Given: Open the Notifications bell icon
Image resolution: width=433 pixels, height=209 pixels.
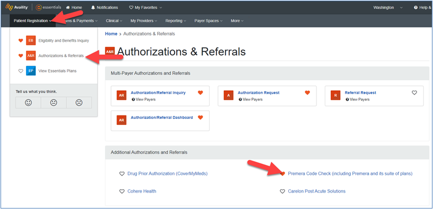Looking at the screenshot, I should tap(93, 8).
